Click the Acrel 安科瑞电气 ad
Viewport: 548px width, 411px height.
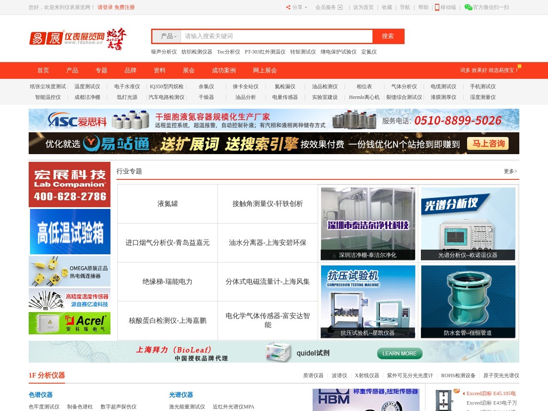point(70,323)
